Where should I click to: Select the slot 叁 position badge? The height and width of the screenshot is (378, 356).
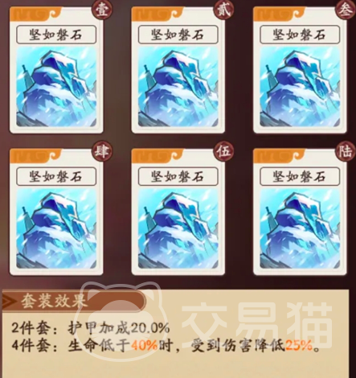tap(346, 10)
